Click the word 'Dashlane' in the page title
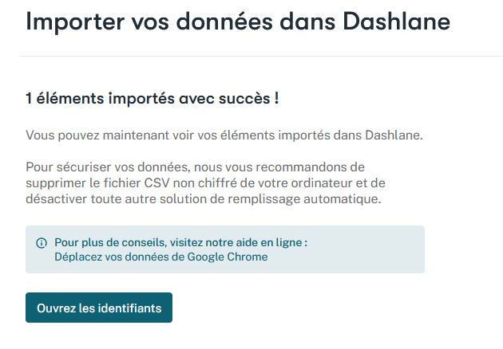The width and height of the screenshot is (503, 349). [396, 22]
